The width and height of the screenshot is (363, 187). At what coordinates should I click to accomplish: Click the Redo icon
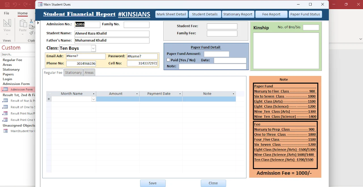click(25, 4)
